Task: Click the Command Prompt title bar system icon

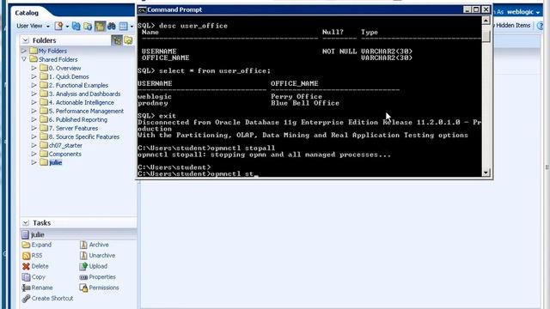Action: pyautogui.click(x=142, y=9)
